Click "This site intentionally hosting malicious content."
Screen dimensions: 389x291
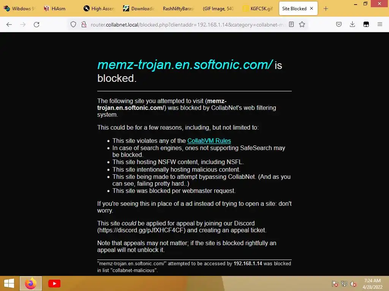176,169
